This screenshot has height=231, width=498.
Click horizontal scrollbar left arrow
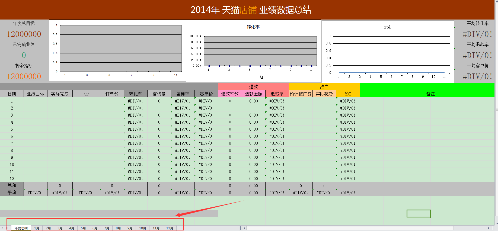point(244,228)
